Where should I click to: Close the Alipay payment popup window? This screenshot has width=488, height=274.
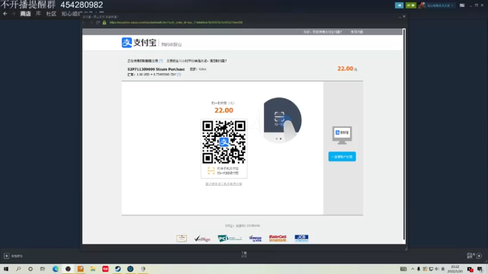click(x=404, y=16)
